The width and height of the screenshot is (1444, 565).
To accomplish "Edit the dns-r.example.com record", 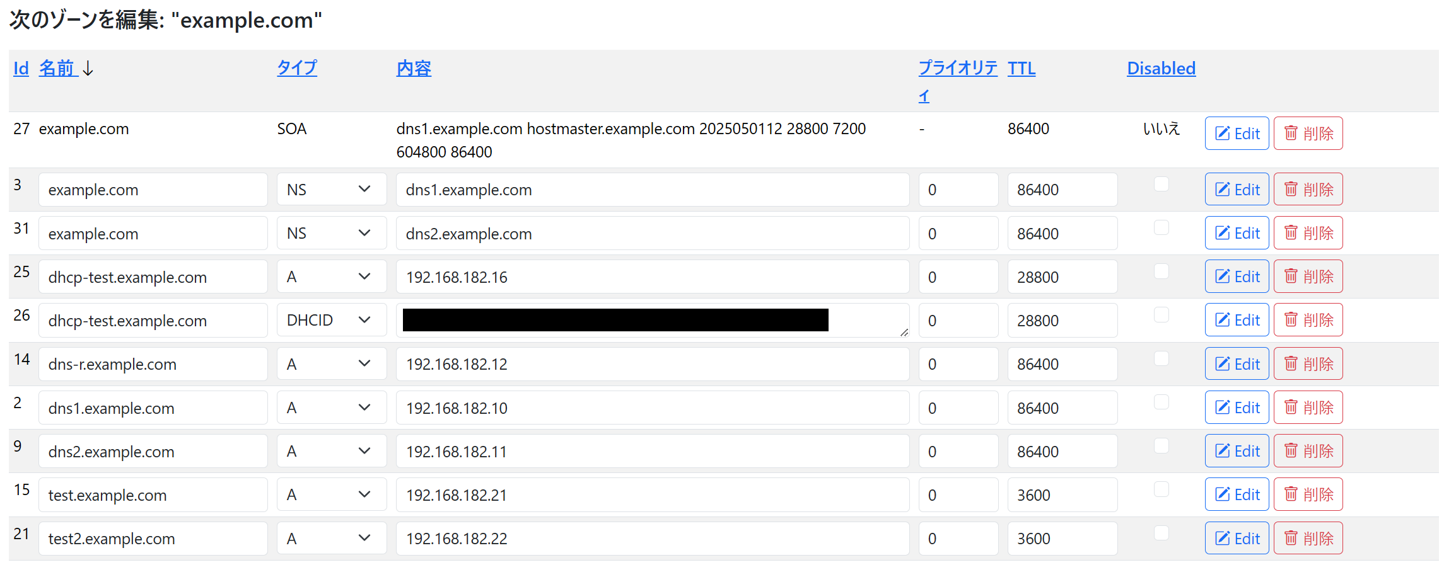I will coord(1237,363).
